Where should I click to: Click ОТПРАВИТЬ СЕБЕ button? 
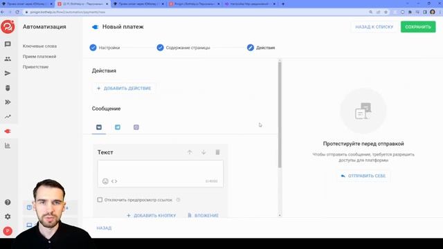click(363, 176)
